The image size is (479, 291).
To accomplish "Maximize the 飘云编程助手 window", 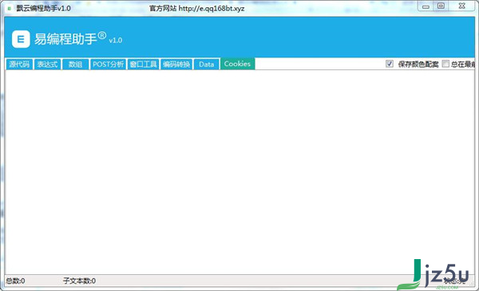I will click(441, 6).
